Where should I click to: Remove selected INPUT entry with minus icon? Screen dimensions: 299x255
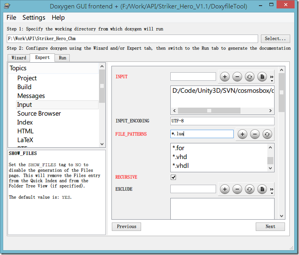[237, 77]
